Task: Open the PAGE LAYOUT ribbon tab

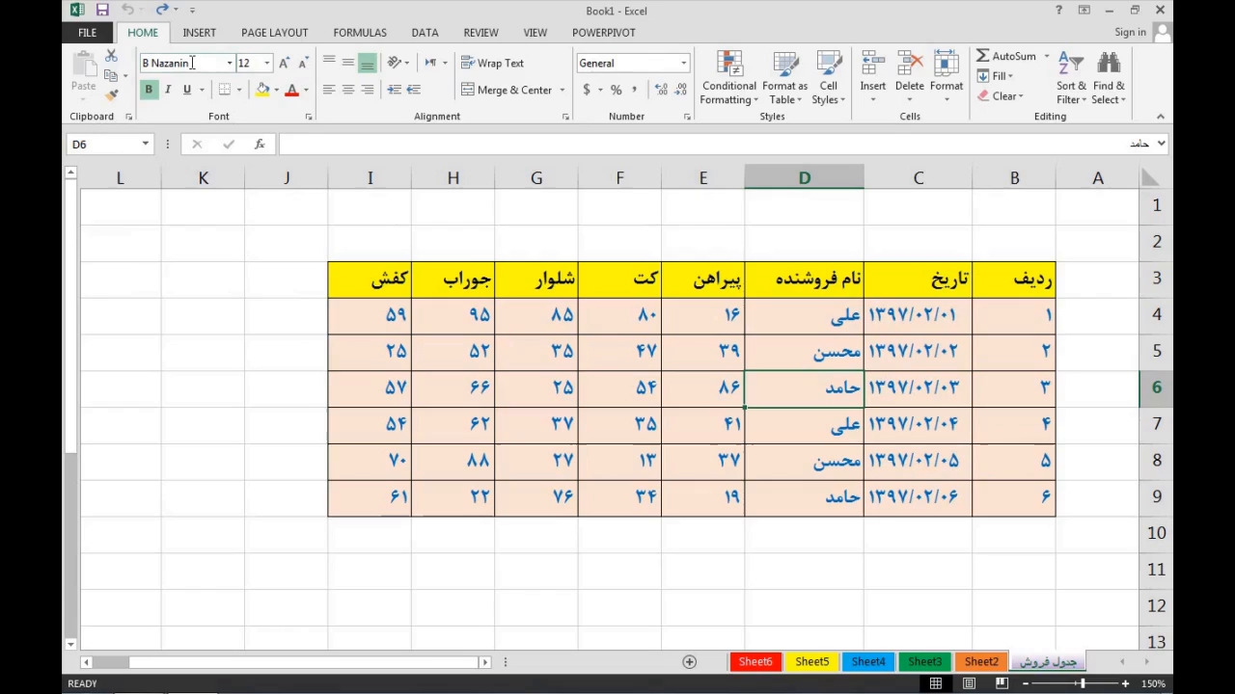Action: (x=274, y=32)
